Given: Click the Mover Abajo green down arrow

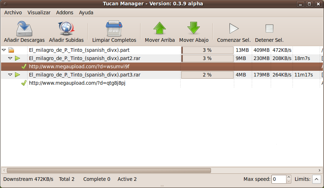Looking at the screenshot, I should [x=193, y=28].
